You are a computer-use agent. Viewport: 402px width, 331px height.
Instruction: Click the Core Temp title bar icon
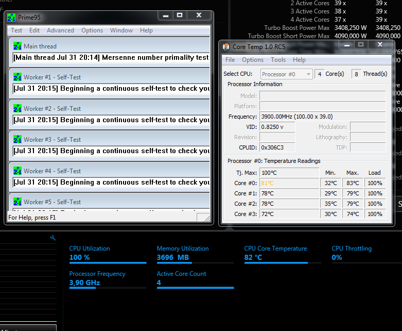[226, 47]
